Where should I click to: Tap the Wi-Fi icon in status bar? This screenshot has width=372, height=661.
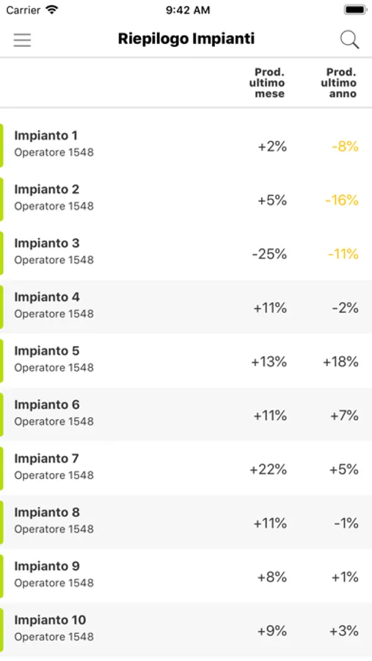(x=52, y=10)
